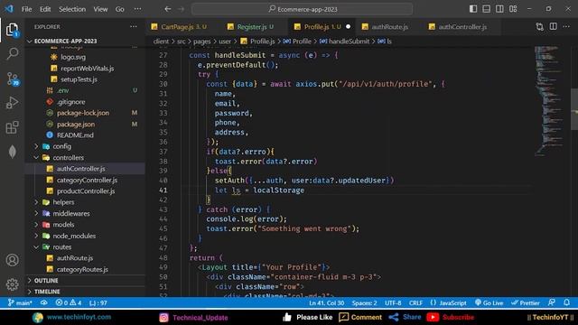Viewport: 578px width, 325px height.
Task: Open the Extensions view
Action: [12, 127]
